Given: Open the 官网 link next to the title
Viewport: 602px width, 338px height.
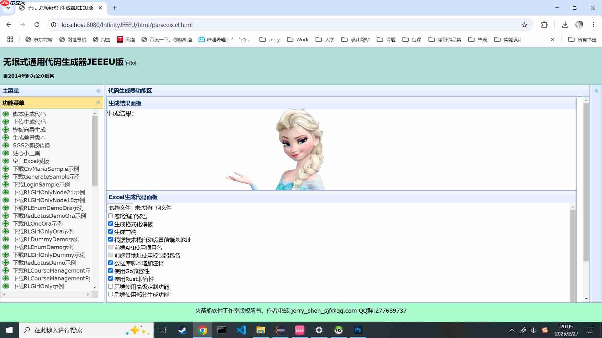Looking at the screenshot, I should click(130, 63).
